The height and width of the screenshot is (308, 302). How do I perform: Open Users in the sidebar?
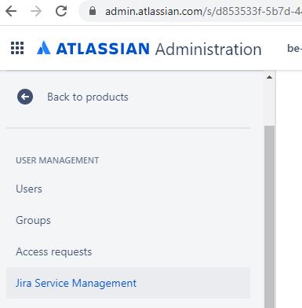pos(29,189)
